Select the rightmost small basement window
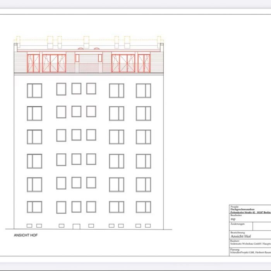The width and height of the screenshot is (271, 271). pos(148,225)
